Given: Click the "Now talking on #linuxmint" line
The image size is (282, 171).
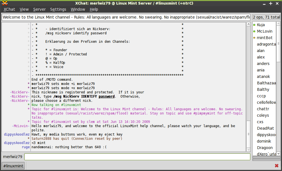Looking at the screenshot, I should click(x=56, y=105).
